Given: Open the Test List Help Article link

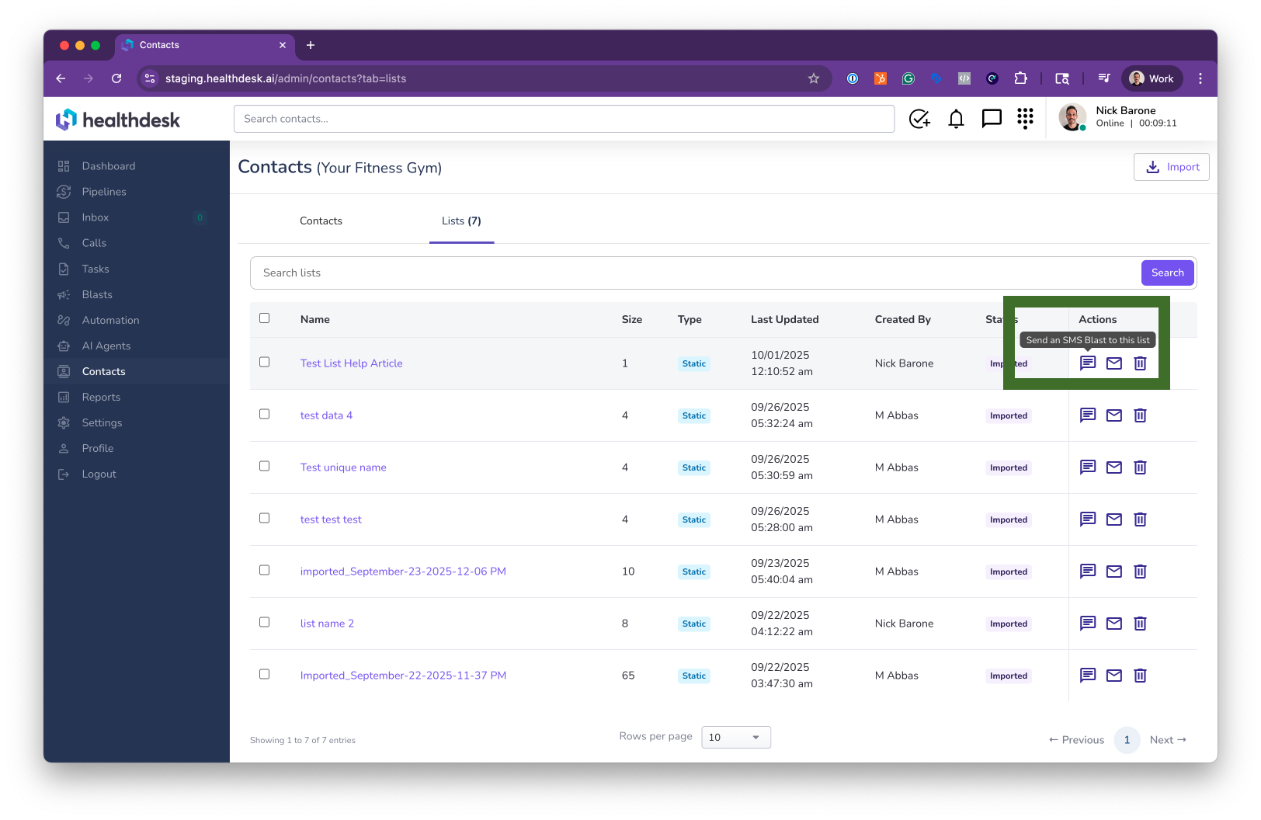Looking at the screenshot, I should tap(352, 363).
